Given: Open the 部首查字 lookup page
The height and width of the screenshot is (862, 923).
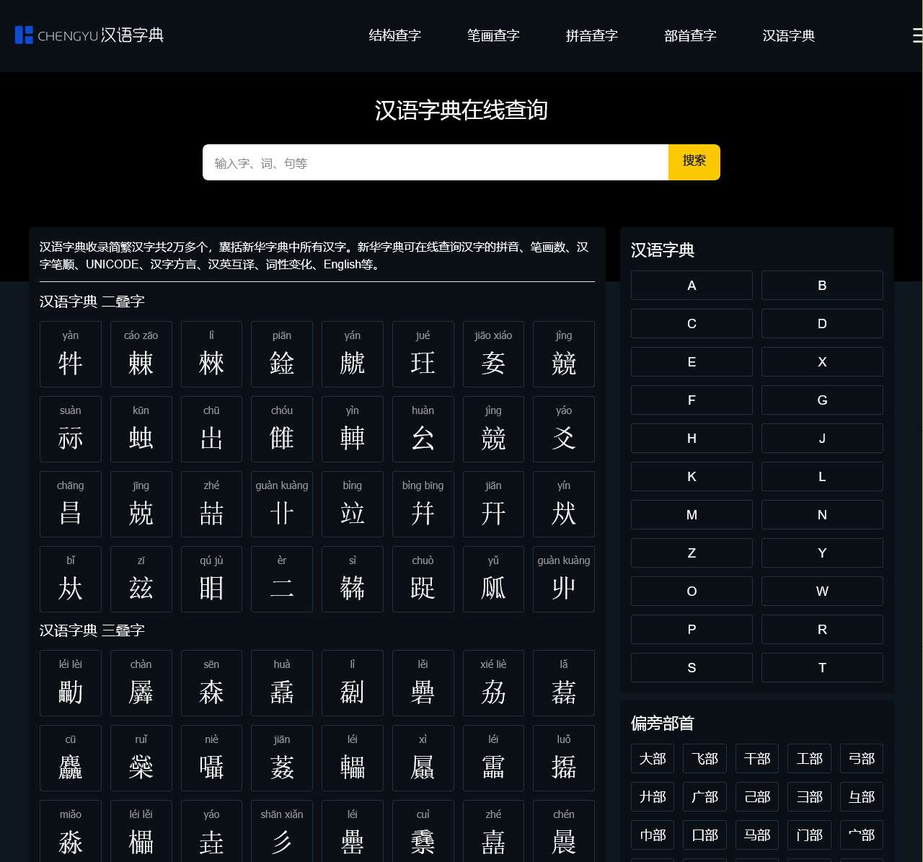Looking at the screenshot, I should pyautogui.click(x=689, y=35).
